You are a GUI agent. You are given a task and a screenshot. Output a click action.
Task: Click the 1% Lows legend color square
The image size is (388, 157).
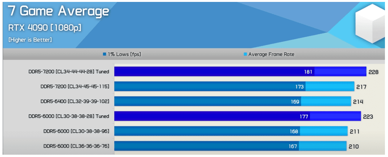(104, 54)
